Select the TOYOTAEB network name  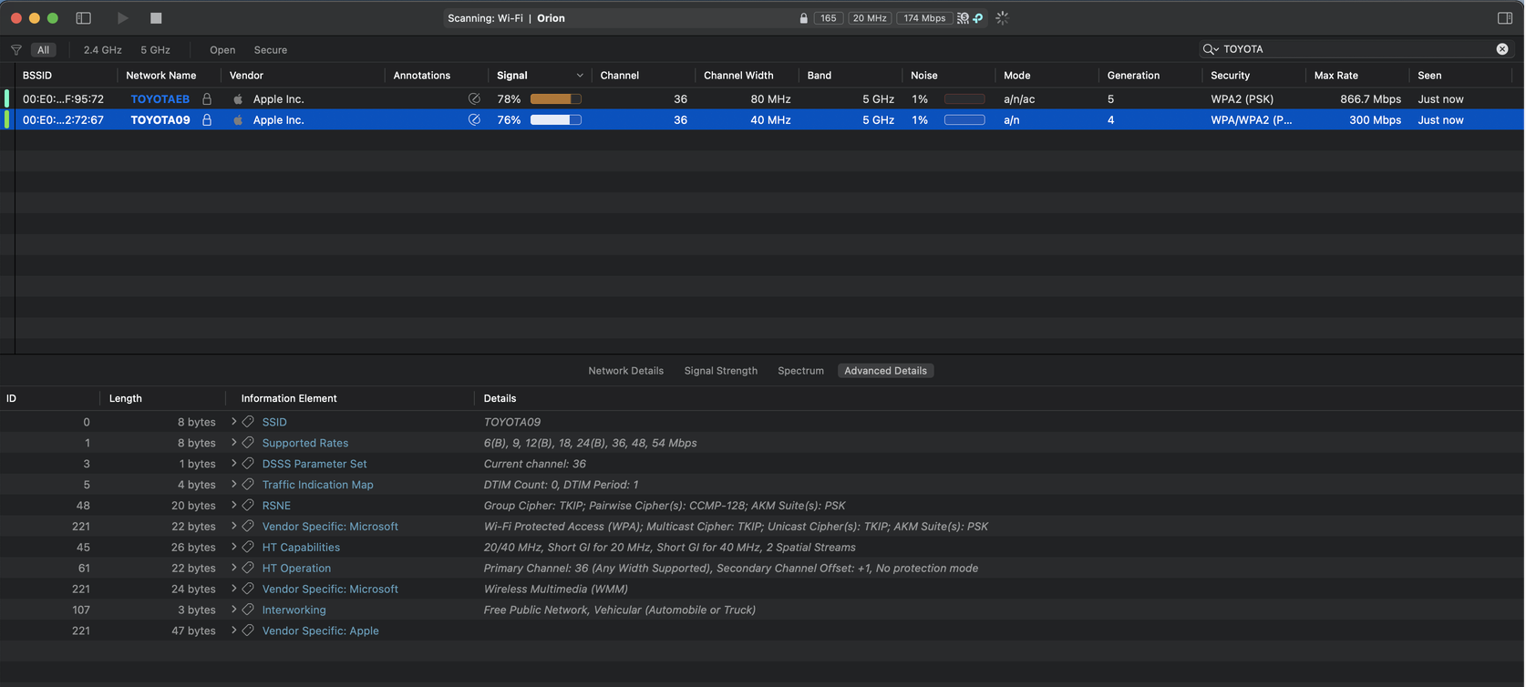(x=160, y=98)
